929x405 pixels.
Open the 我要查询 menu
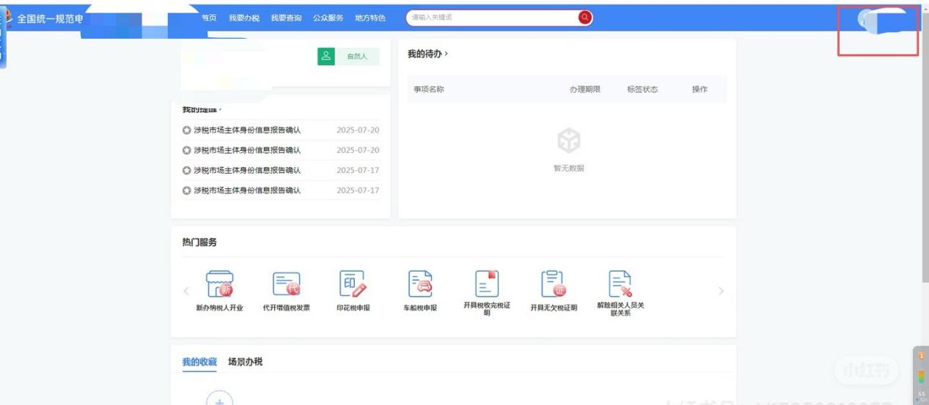[x=286, y=18]
